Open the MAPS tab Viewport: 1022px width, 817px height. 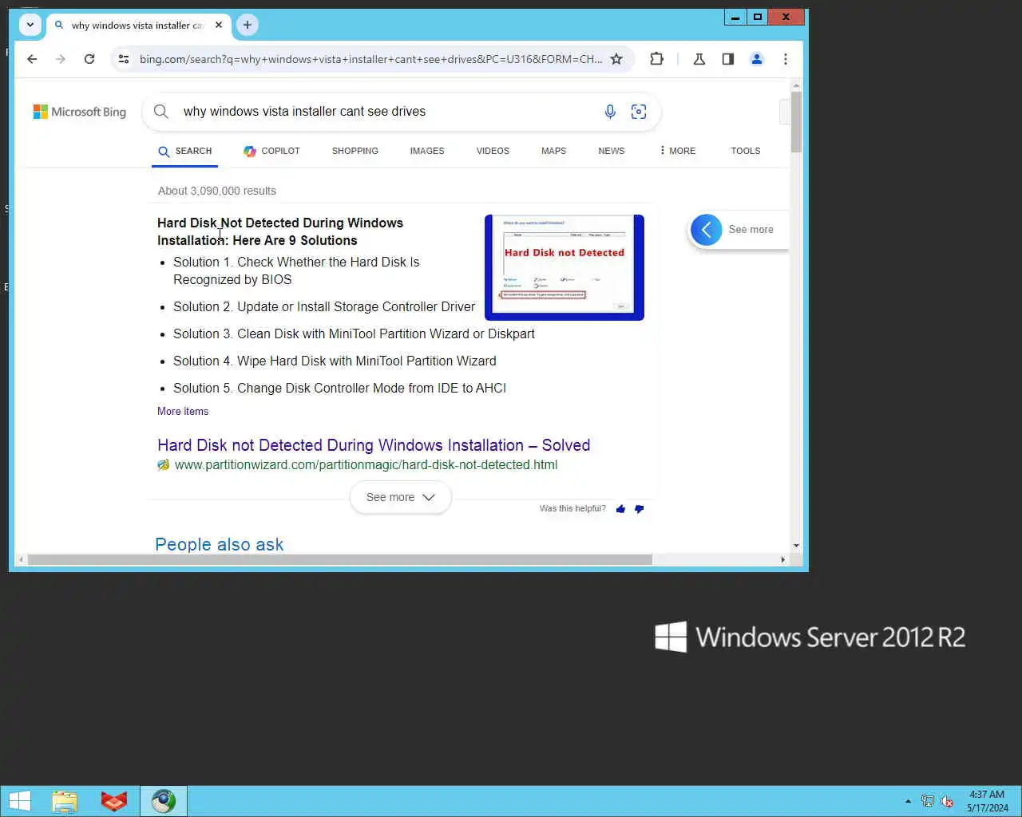553,151
